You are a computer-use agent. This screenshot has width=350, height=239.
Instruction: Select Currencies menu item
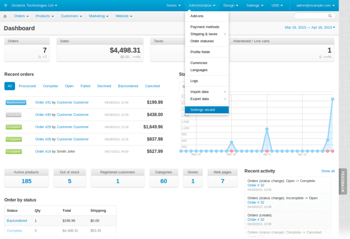click(207, 63)
